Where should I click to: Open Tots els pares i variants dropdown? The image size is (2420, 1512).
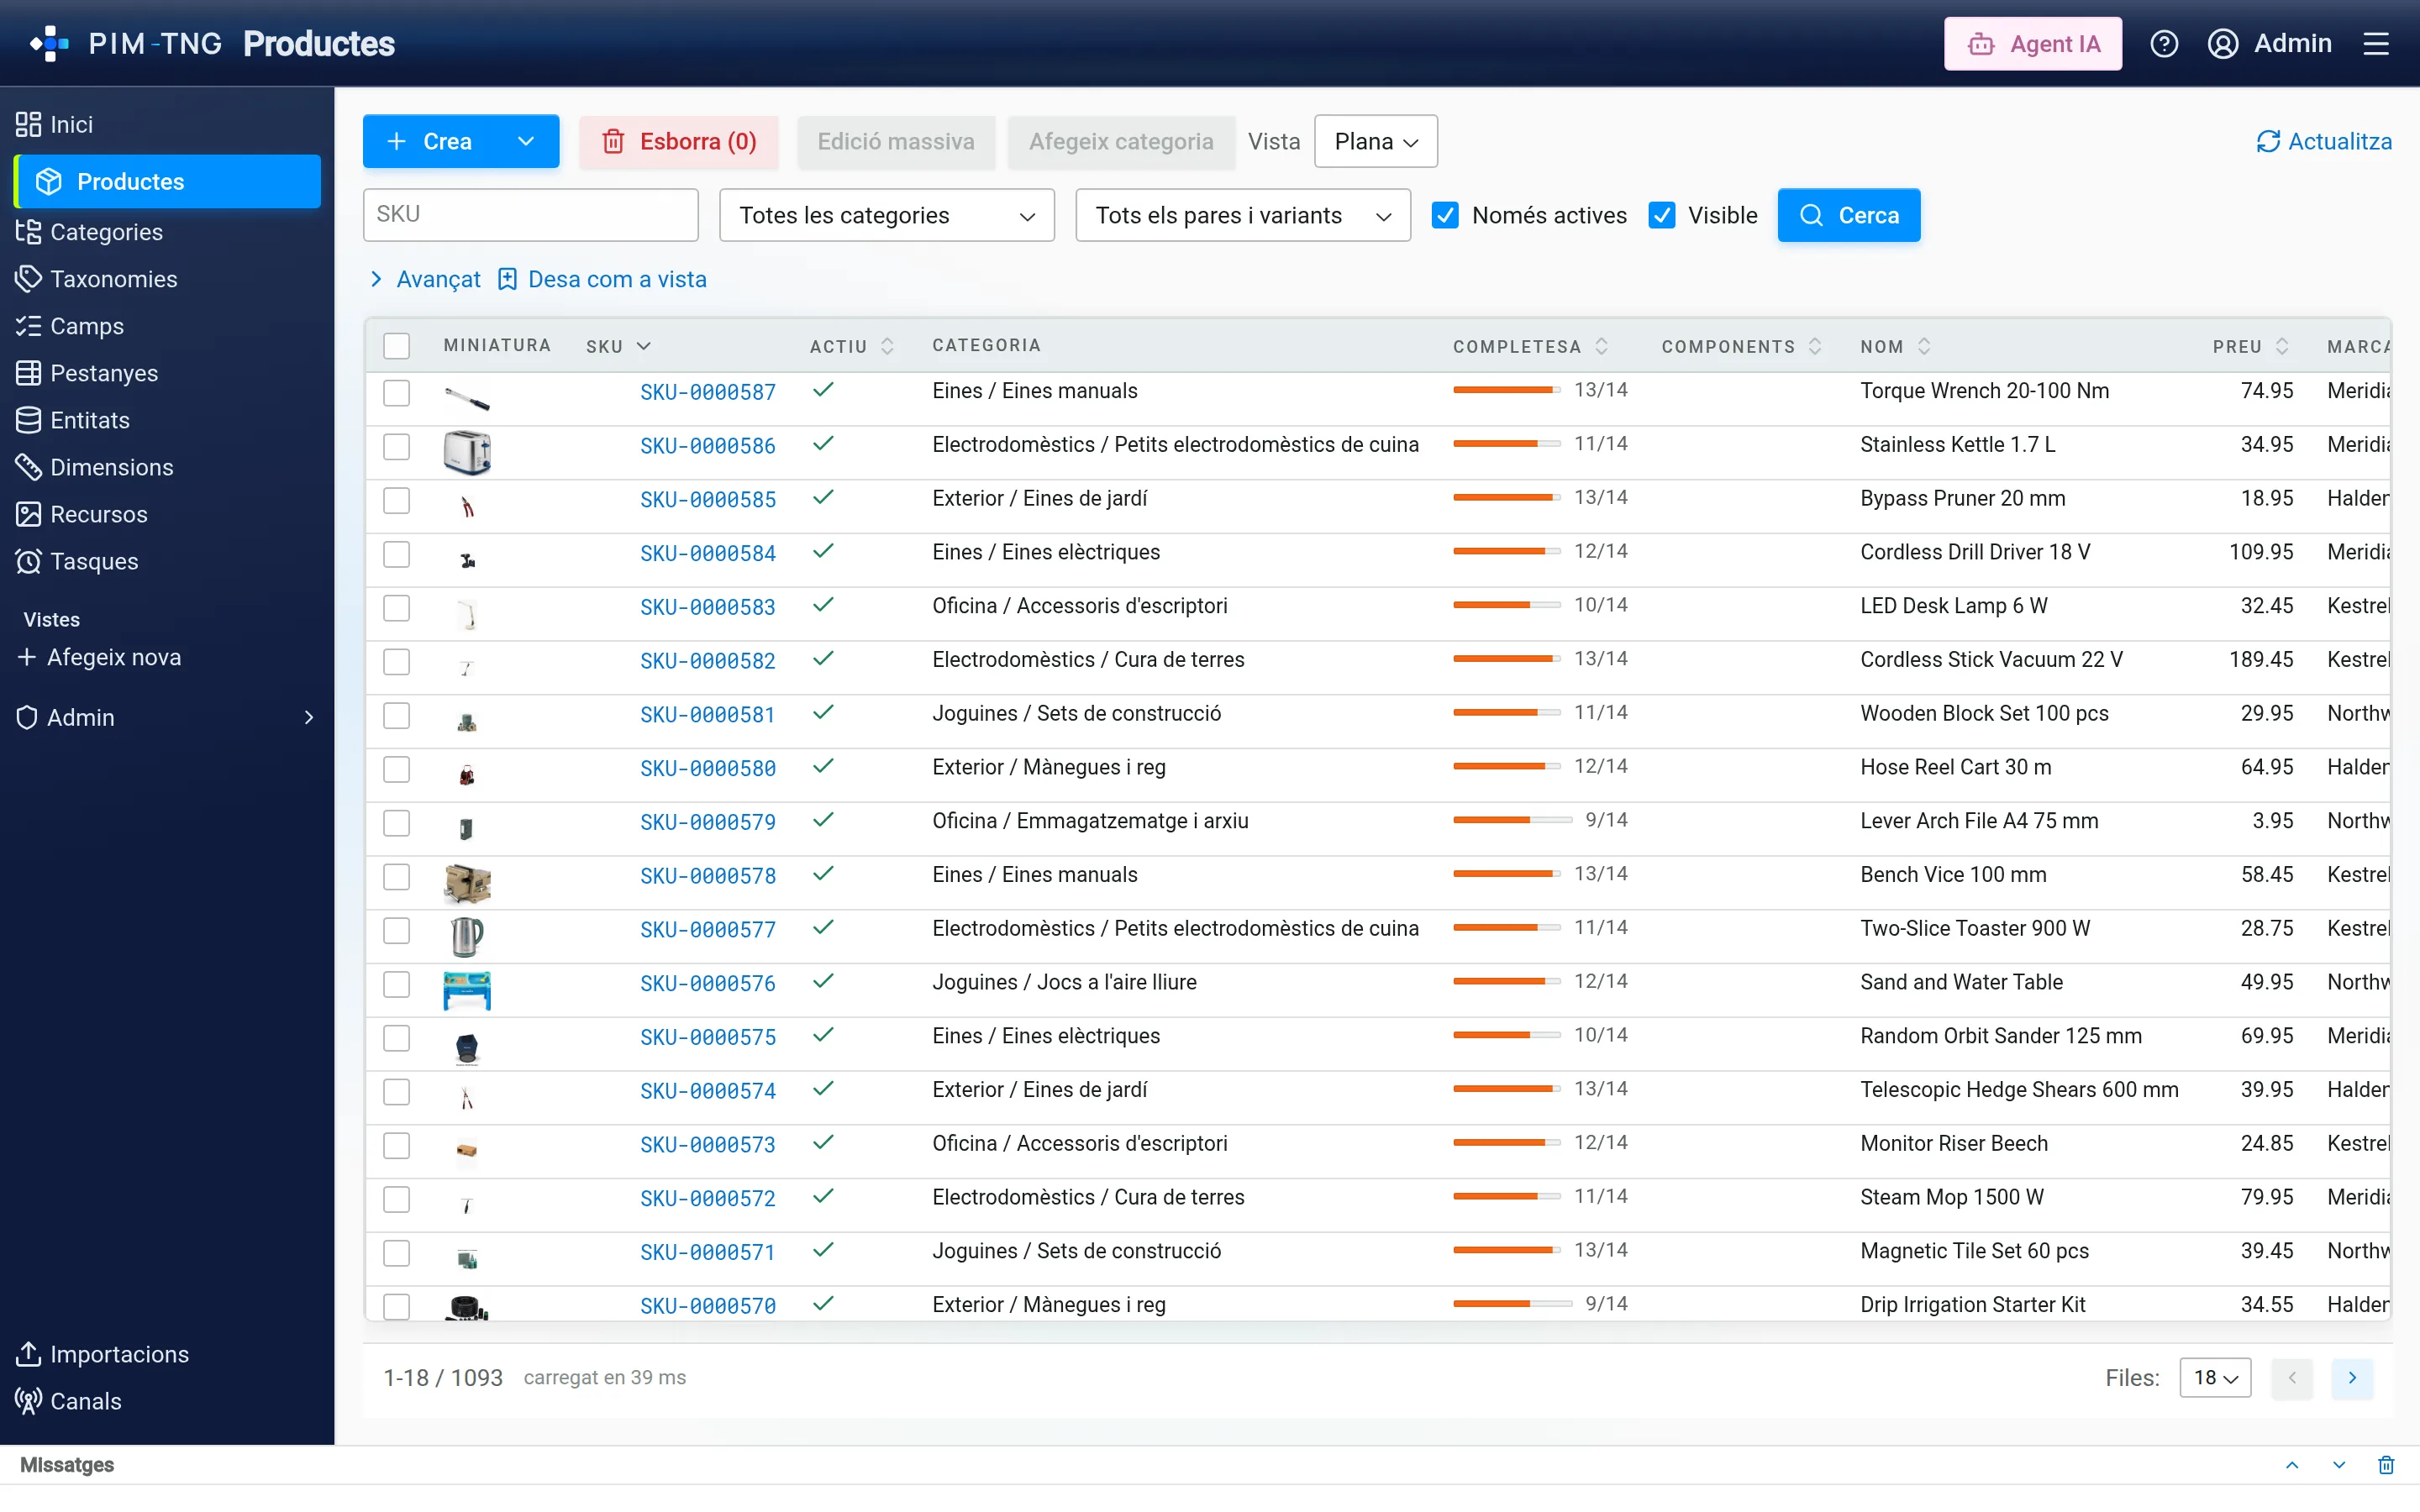click(1243, 215)
